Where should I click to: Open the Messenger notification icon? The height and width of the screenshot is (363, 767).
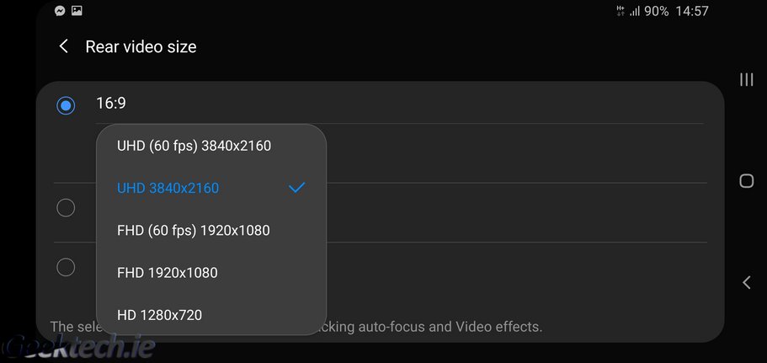point(60,11)
